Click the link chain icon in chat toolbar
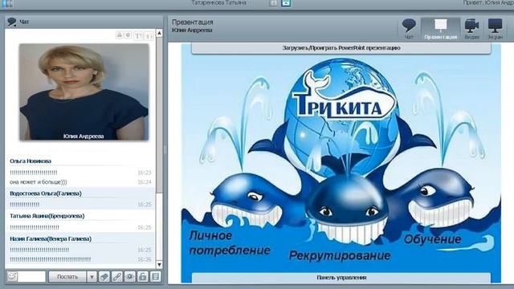This screenshot has width=514, height=289. pyautogui.click(x=117, y=276)
